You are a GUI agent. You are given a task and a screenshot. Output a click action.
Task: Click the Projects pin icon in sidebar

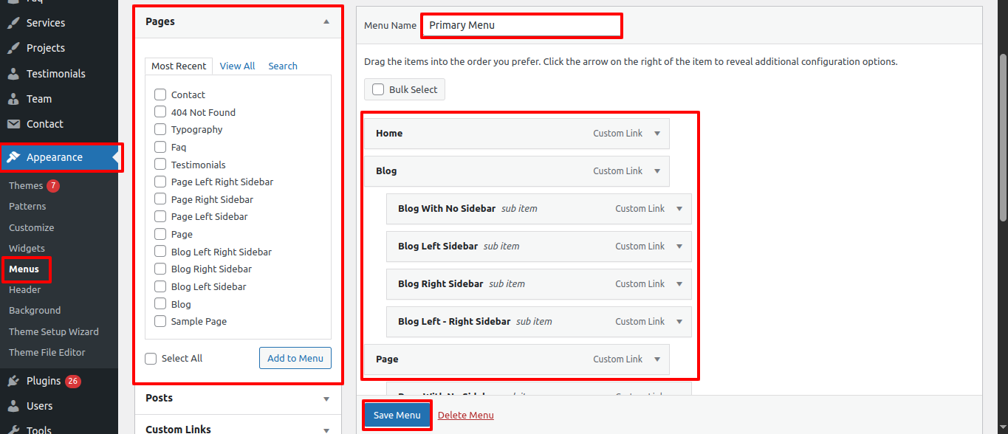tap(13, 48)
